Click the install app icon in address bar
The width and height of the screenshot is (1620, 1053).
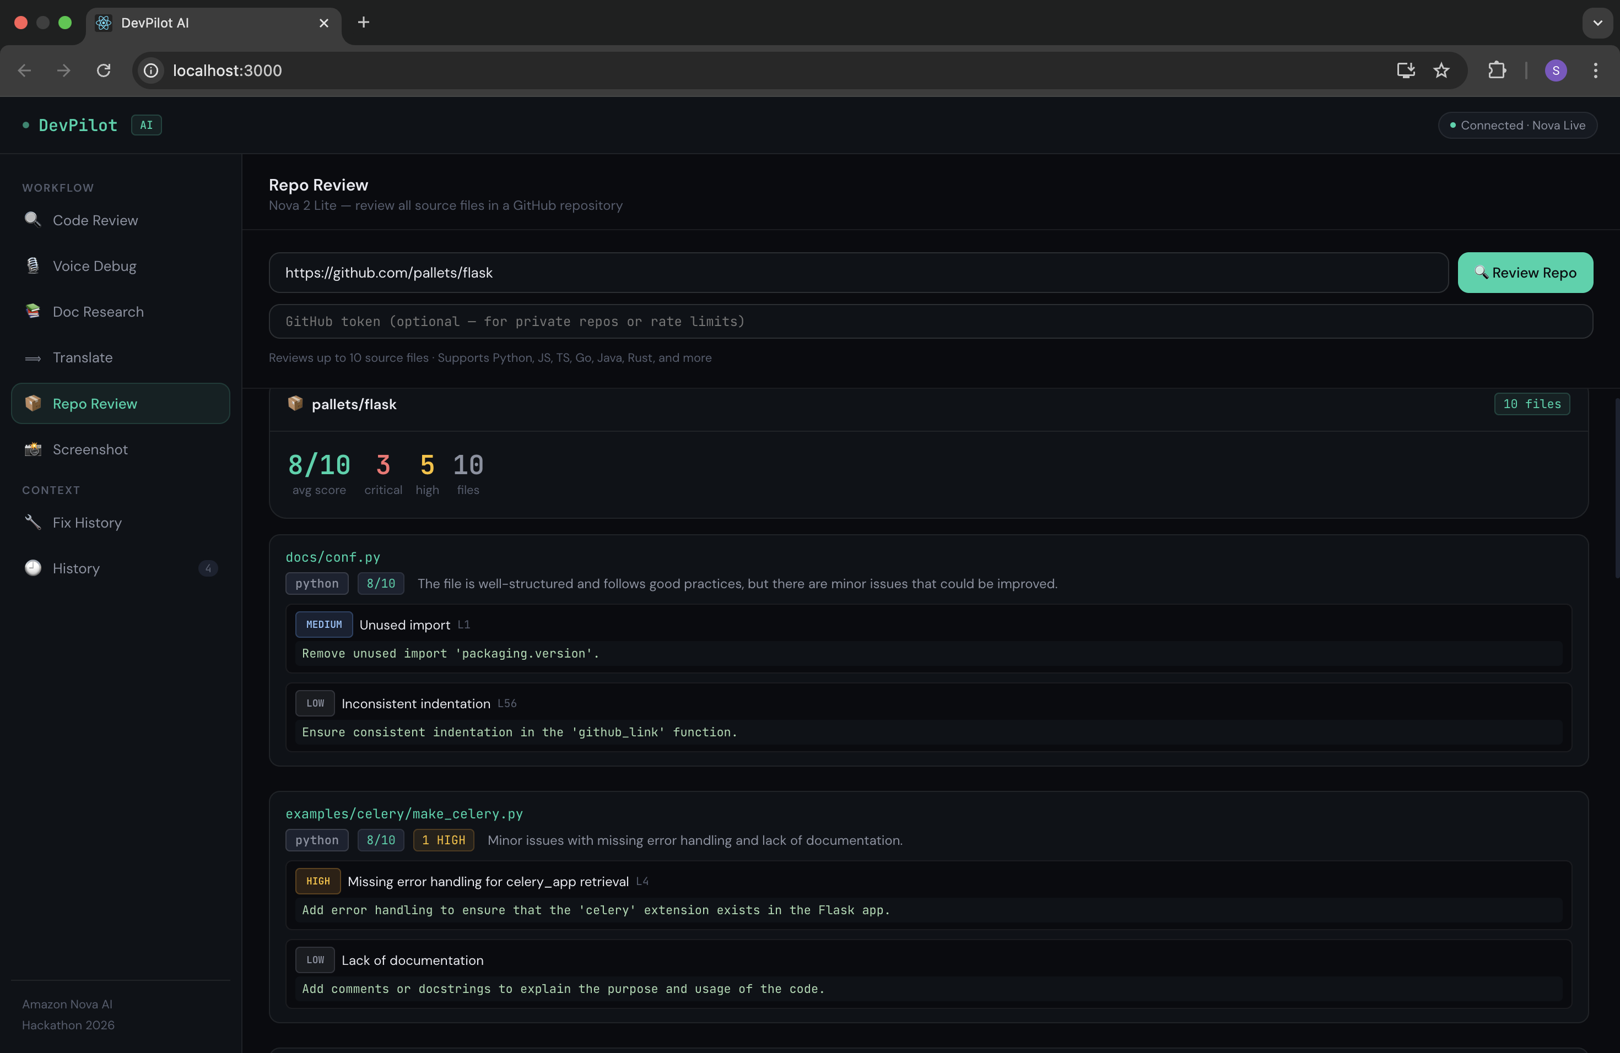point(1406,70)
